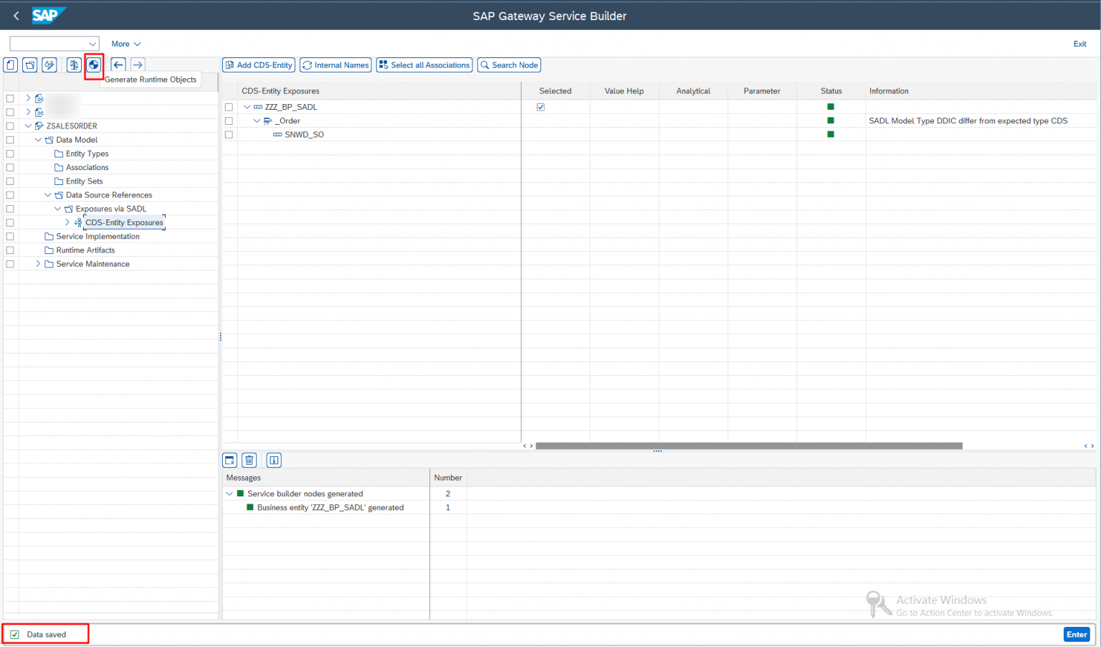Select the display/change toggle pencil icon
The height and width of the screenshot is (647, 1101).
(49, 65)
